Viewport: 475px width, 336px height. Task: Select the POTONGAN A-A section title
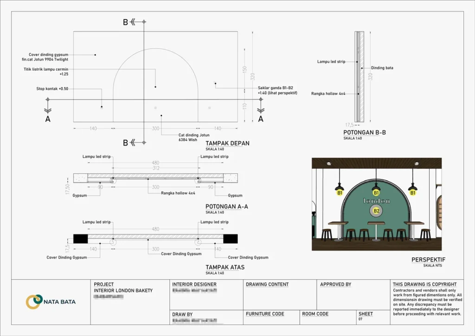226,207
